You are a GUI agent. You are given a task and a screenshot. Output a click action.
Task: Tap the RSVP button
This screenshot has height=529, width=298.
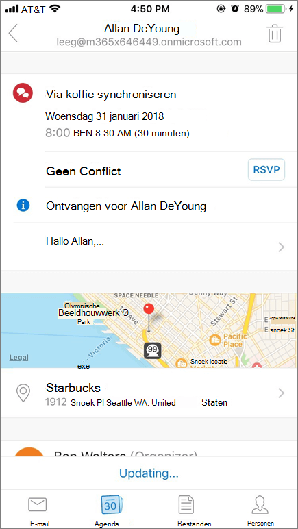[266, 169]
